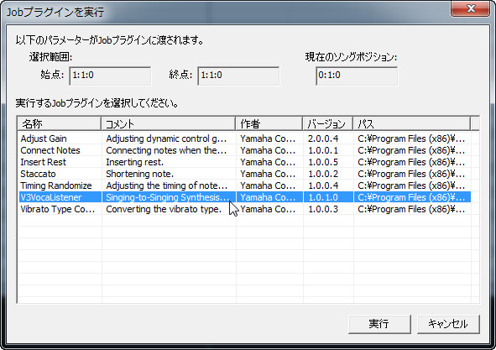Select the Staccato plugin entry
This screenshot has width=496, height=350.
[245, 174]
